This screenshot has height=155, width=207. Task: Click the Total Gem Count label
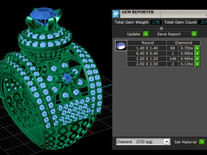coord(180,22)
